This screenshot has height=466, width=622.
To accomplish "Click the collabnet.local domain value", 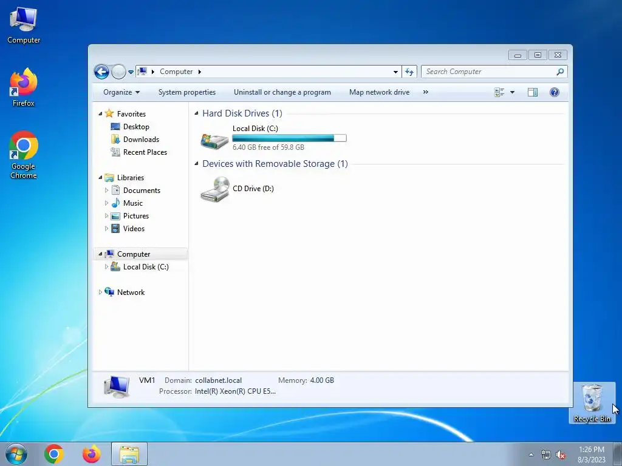I will pyautogui.click(x=218, y=380).
